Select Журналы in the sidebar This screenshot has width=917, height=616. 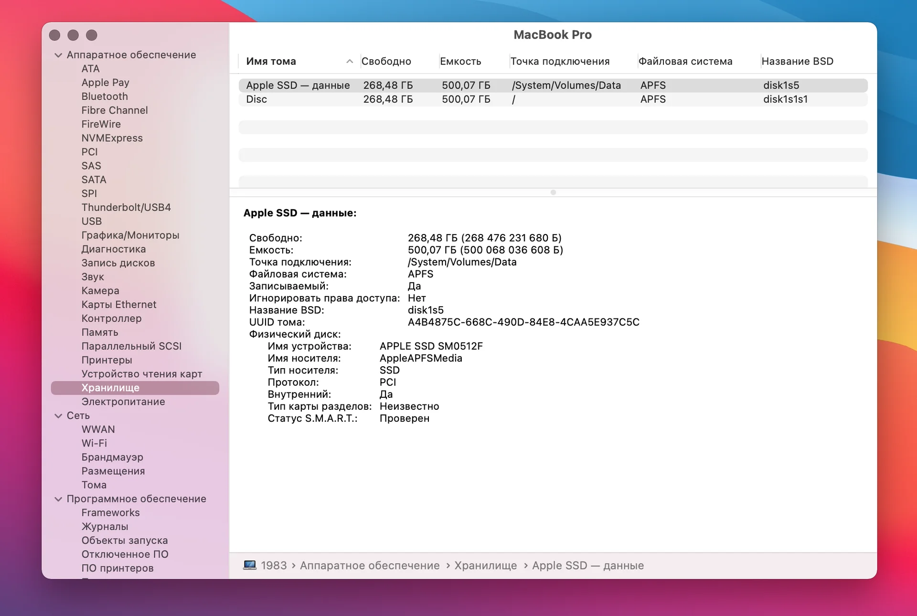click(105, 526)
